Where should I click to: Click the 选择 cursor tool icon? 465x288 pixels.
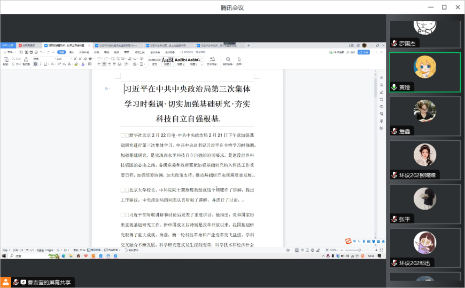(239, 59)
